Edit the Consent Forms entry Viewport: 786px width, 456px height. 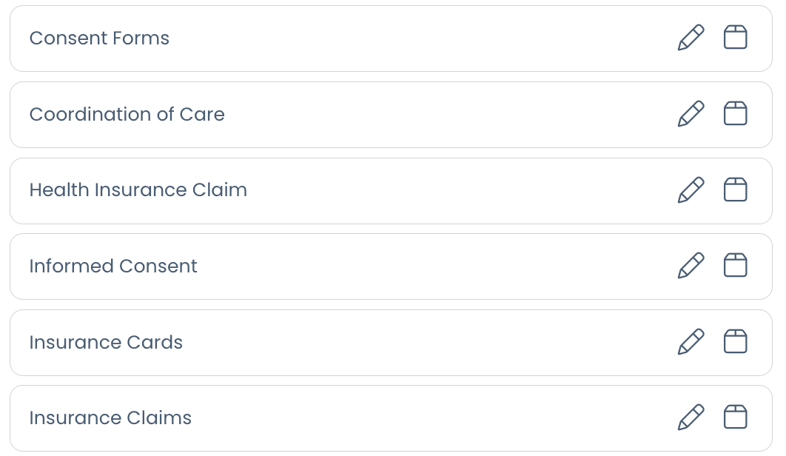(x=691, y=38)
